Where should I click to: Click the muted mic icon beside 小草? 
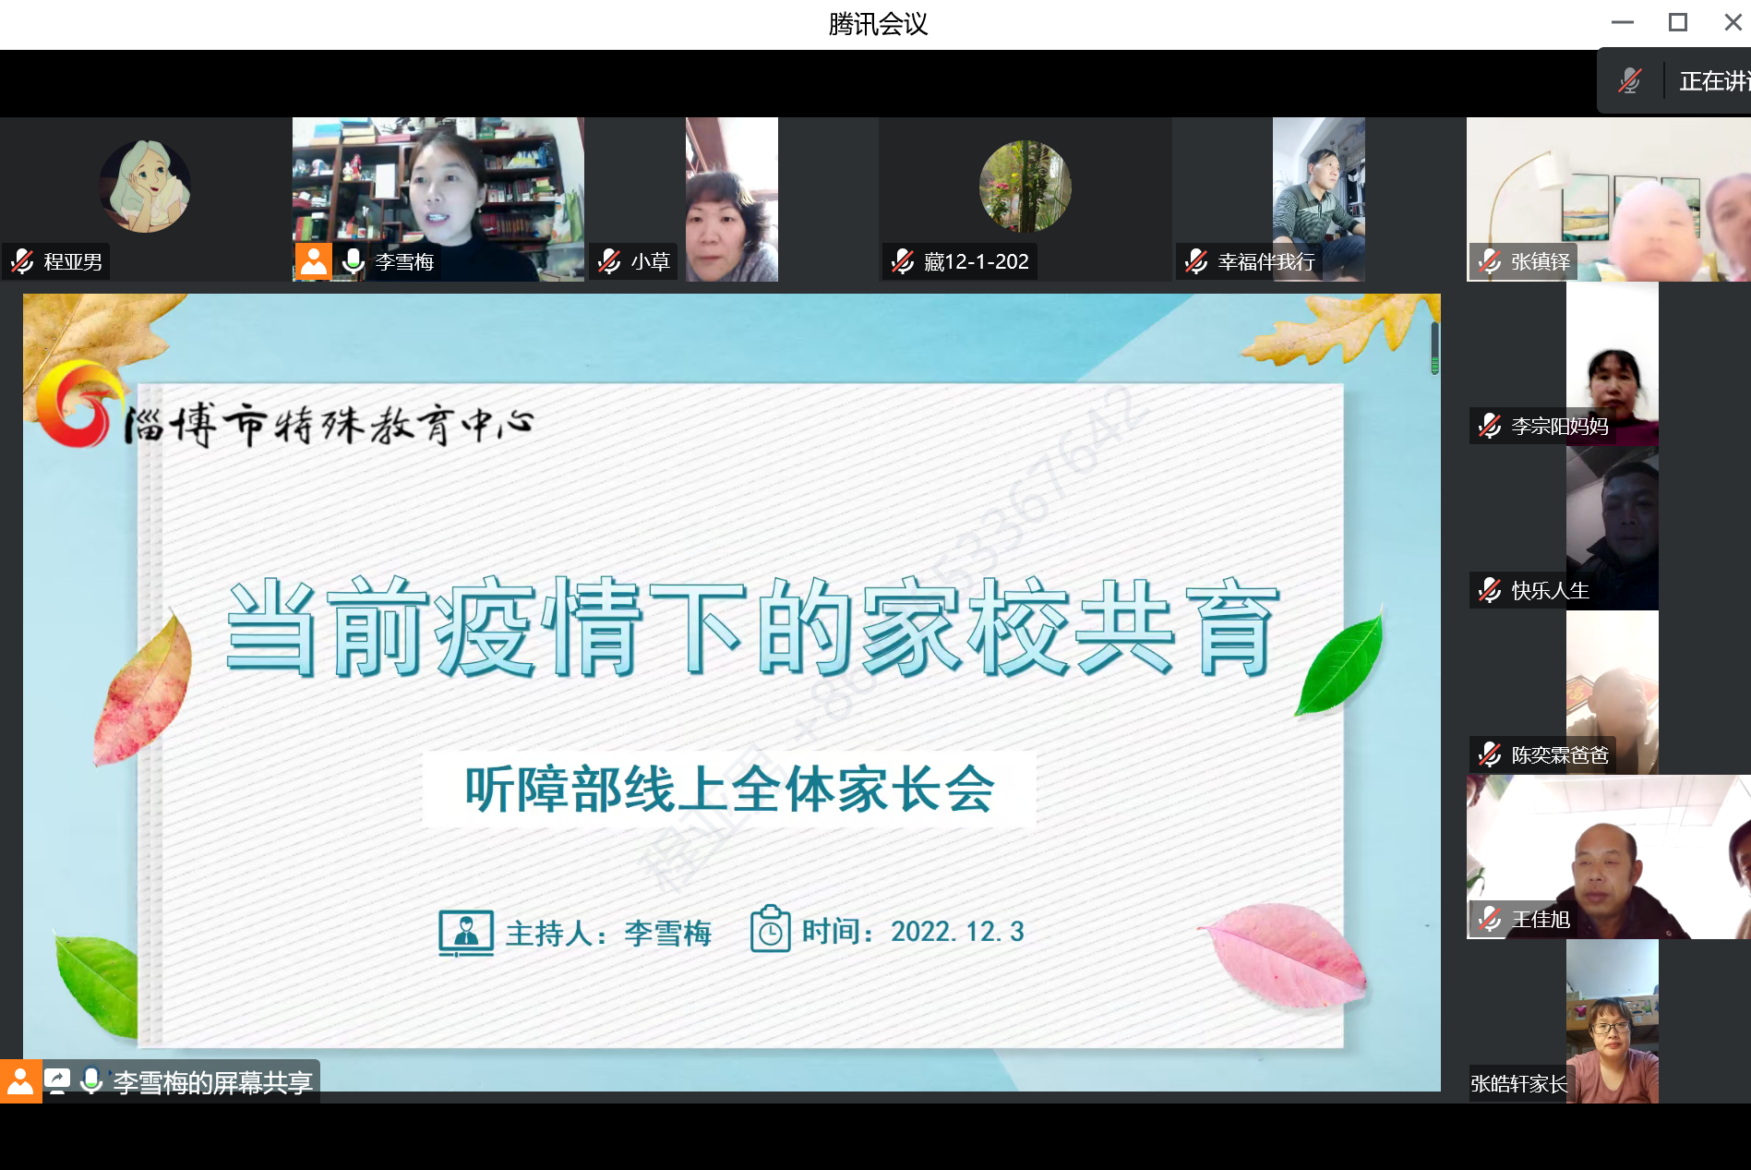click(x=609, y=262)
